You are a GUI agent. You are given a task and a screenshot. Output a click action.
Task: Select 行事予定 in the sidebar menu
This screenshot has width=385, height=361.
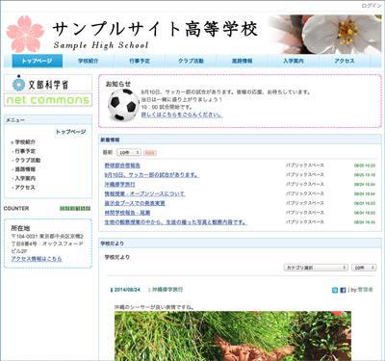click(x=25, y=151)
